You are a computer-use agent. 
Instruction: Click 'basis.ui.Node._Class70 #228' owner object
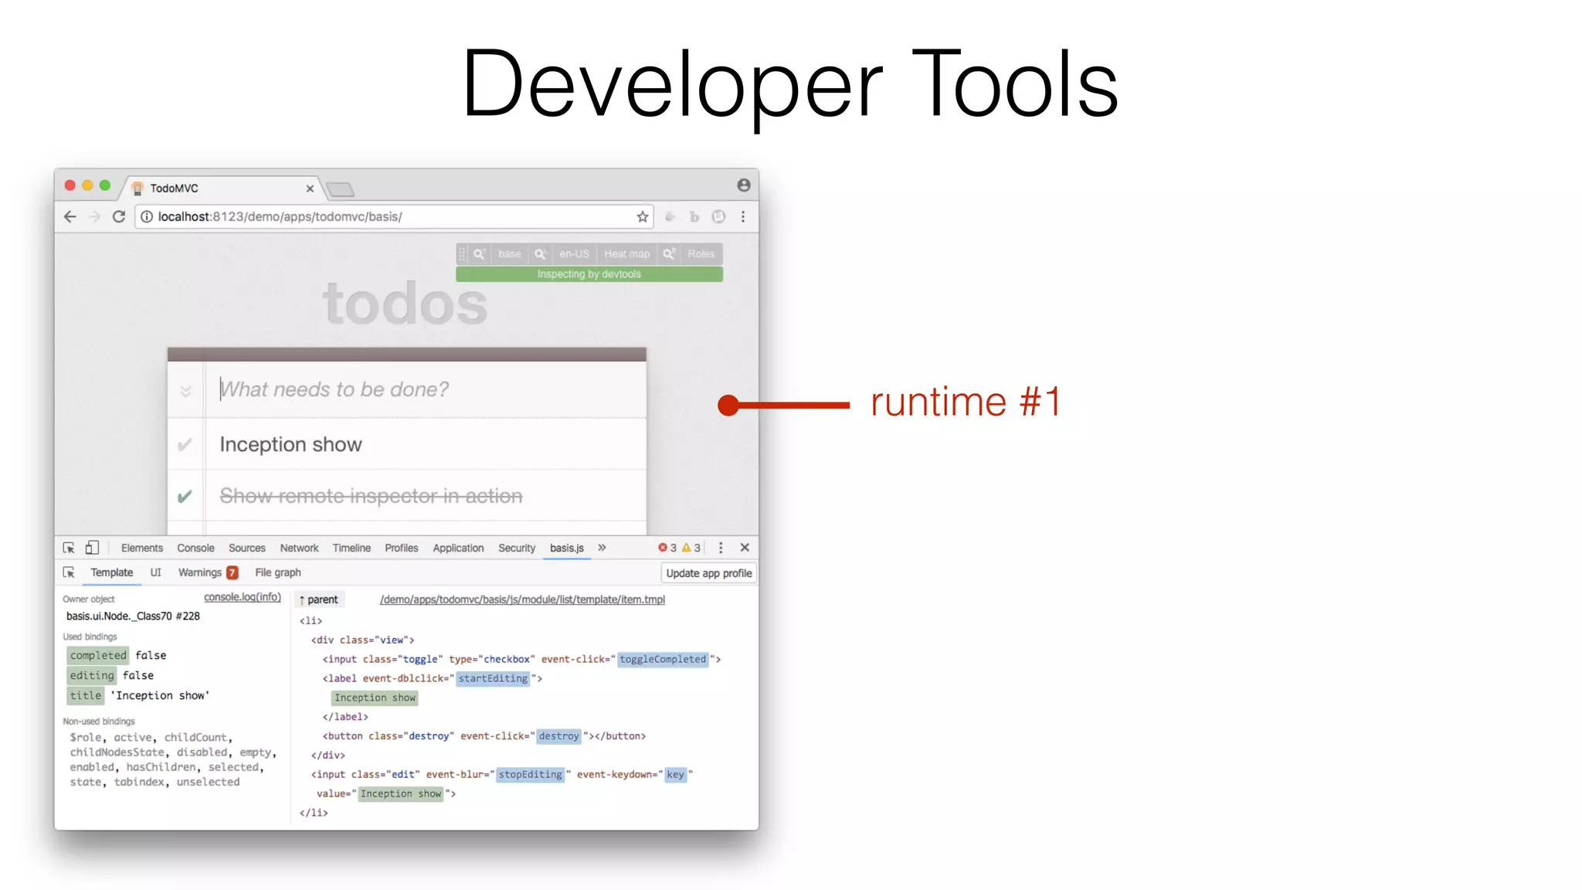133,617
